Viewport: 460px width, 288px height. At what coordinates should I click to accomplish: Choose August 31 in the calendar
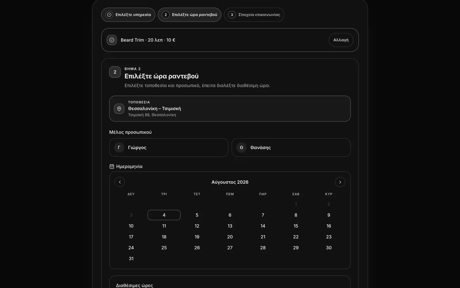pos(131,259)
